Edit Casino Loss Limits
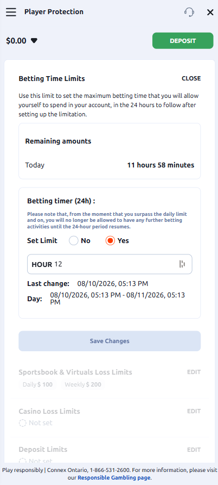 point(194,411)
